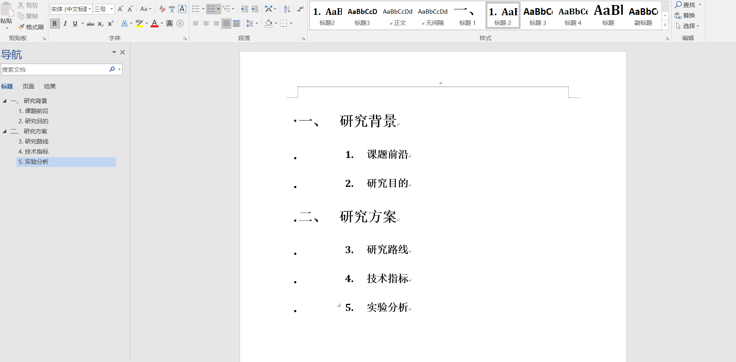Click the 查找 (Find) button
The width and height of the screenshot is (736, 362).
click(x=688, y=5)
